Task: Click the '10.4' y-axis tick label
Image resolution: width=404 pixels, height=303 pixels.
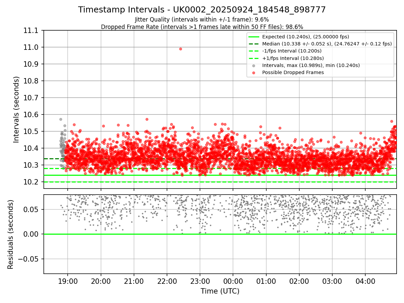Action: pyautogui.click(x=32, y=148)
